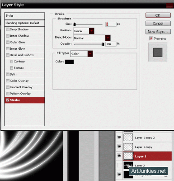Uncheck the Preview checkbox

(151, 38)
